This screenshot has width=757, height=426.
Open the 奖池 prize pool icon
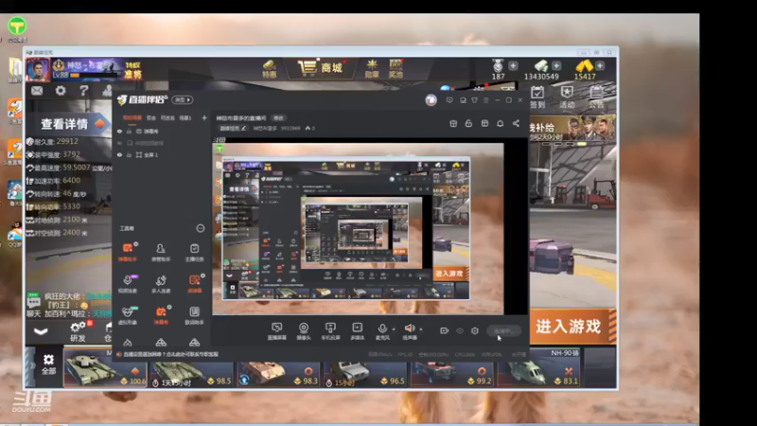[x=396, y=69]
